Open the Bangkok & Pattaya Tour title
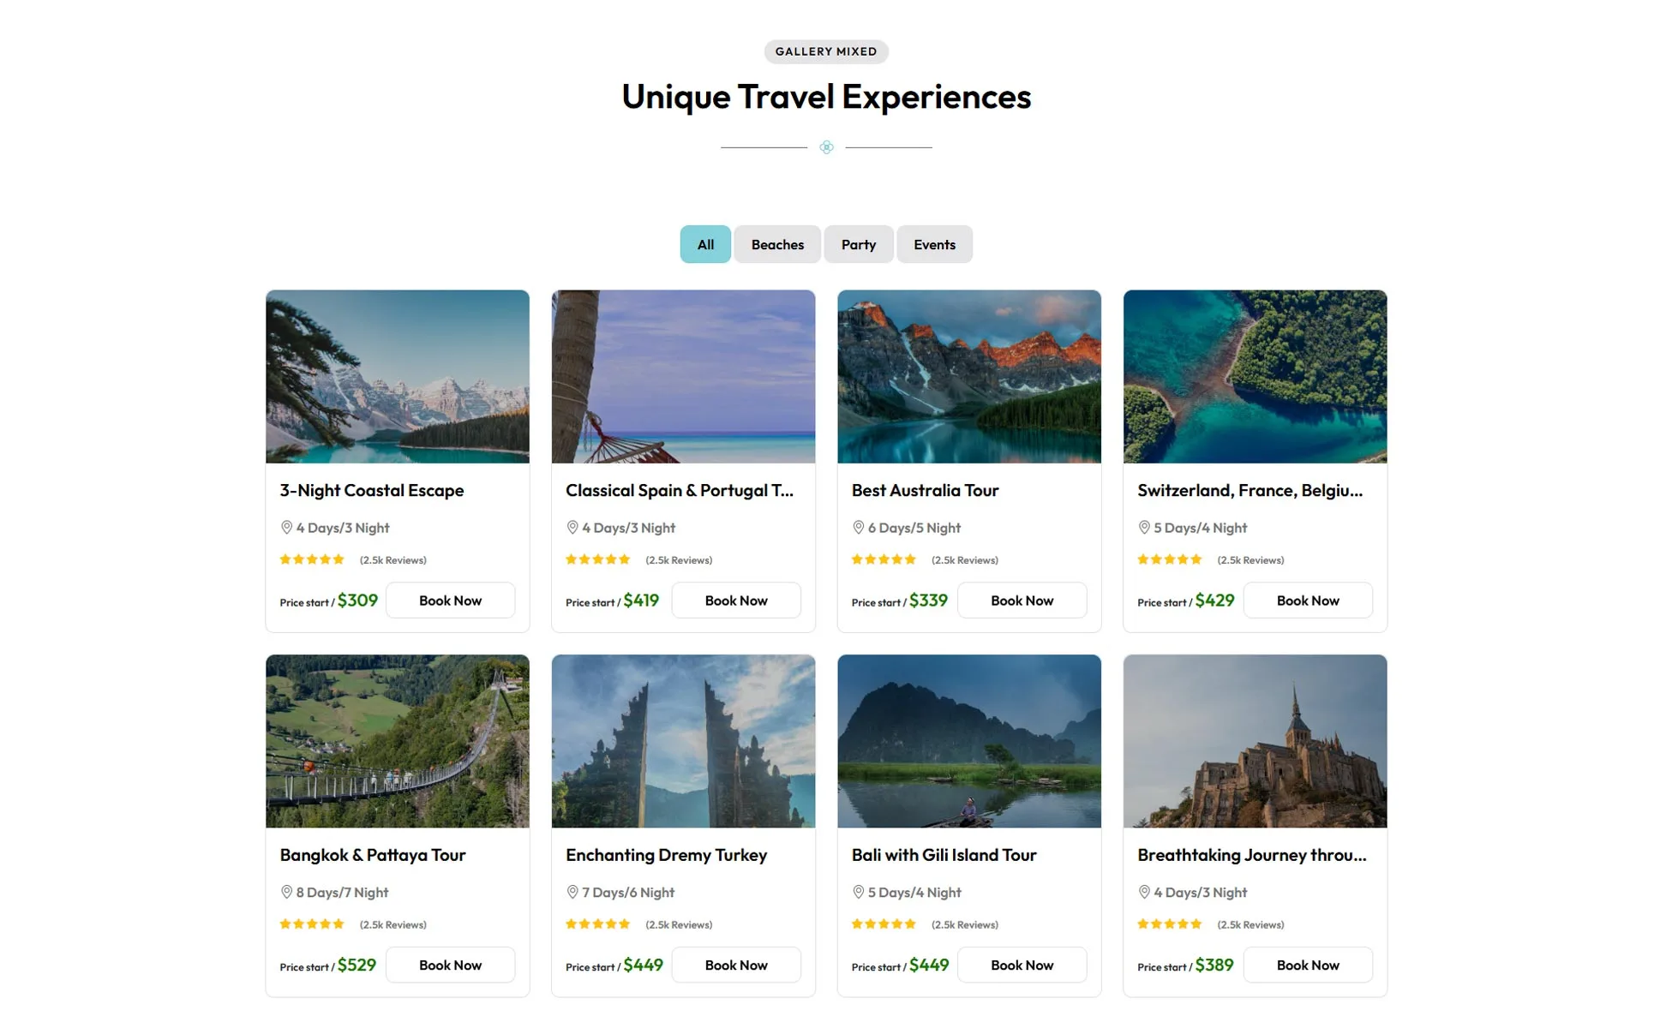 click(x=373, y=855)
